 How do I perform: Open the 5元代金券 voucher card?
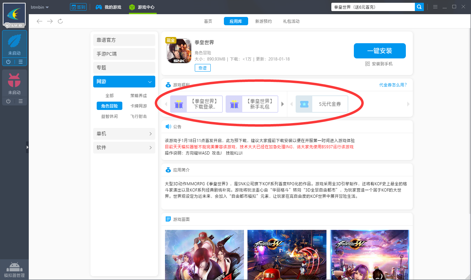[x=322, y=104]
